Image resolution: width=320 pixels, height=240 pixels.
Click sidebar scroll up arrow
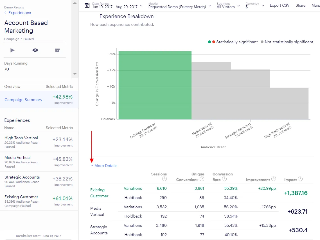point(75,3)
